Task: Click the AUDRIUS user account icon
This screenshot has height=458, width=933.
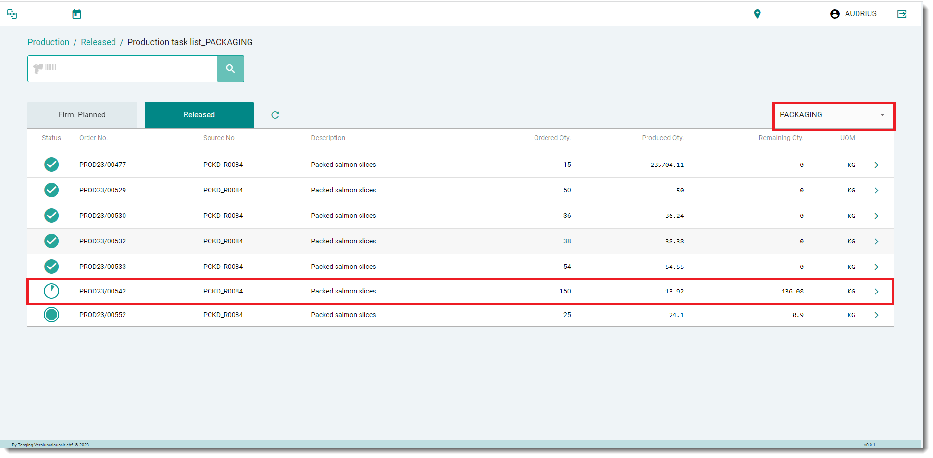Action: pos(834,14)
